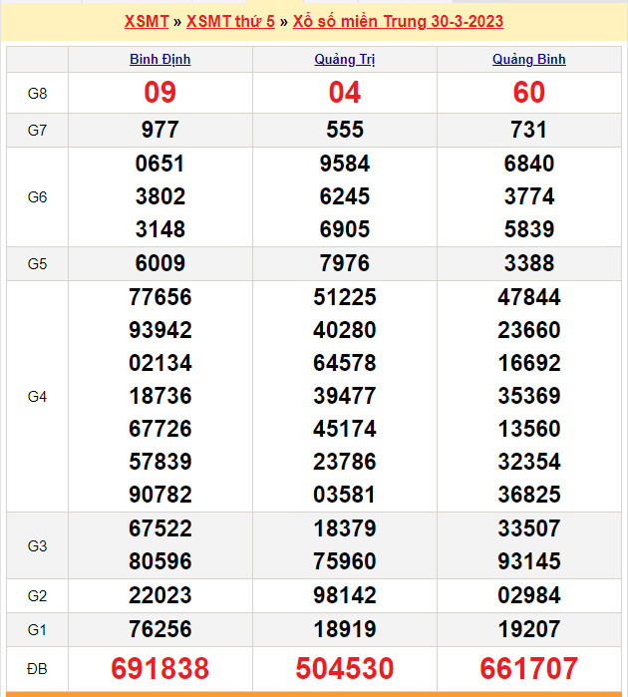Click the G6 row label
The width and height of the screenshot is (628, 697).
pos(37,196)
